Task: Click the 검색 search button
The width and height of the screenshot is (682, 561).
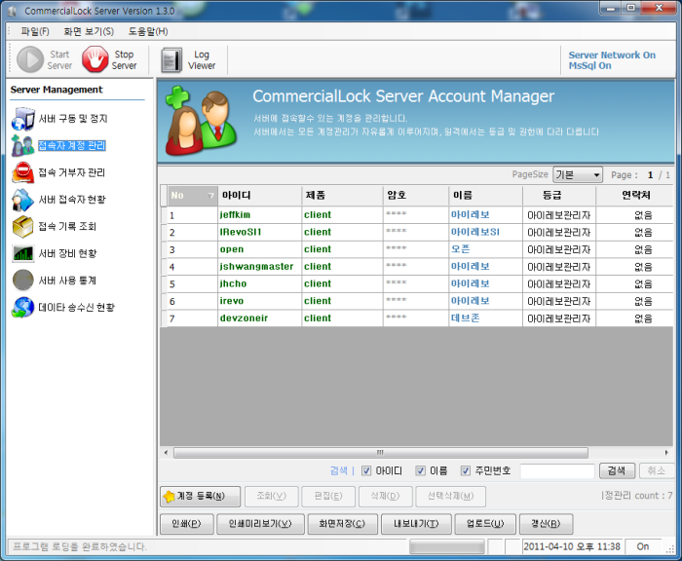Action: click(617, 470)
